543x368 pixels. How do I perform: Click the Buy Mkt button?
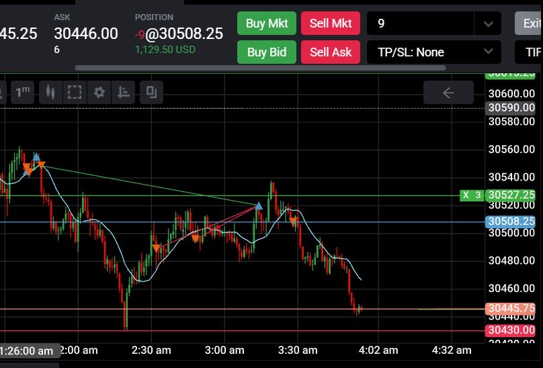[x=267, y=24]
